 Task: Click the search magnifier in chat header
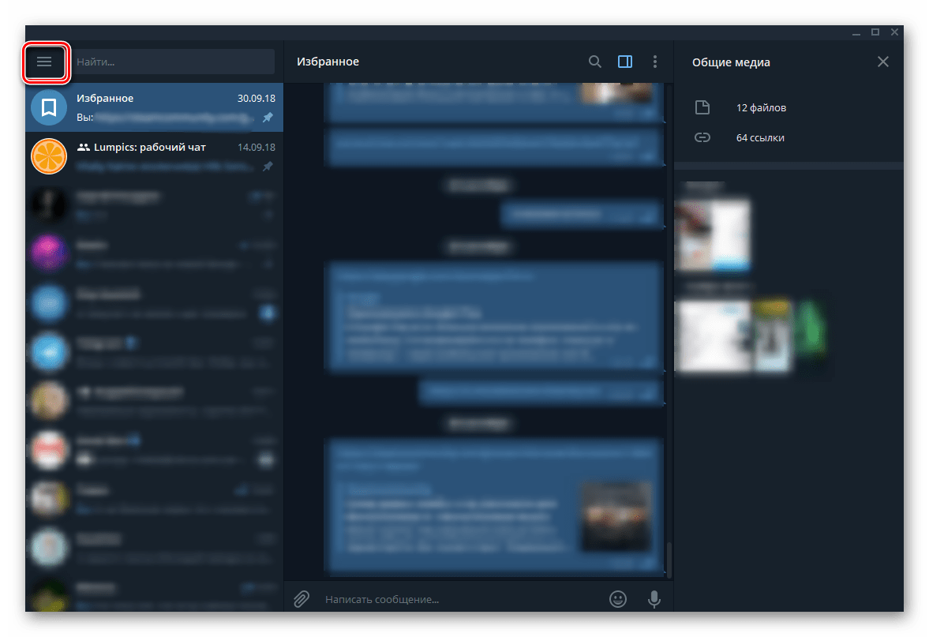tap(595, 62)
